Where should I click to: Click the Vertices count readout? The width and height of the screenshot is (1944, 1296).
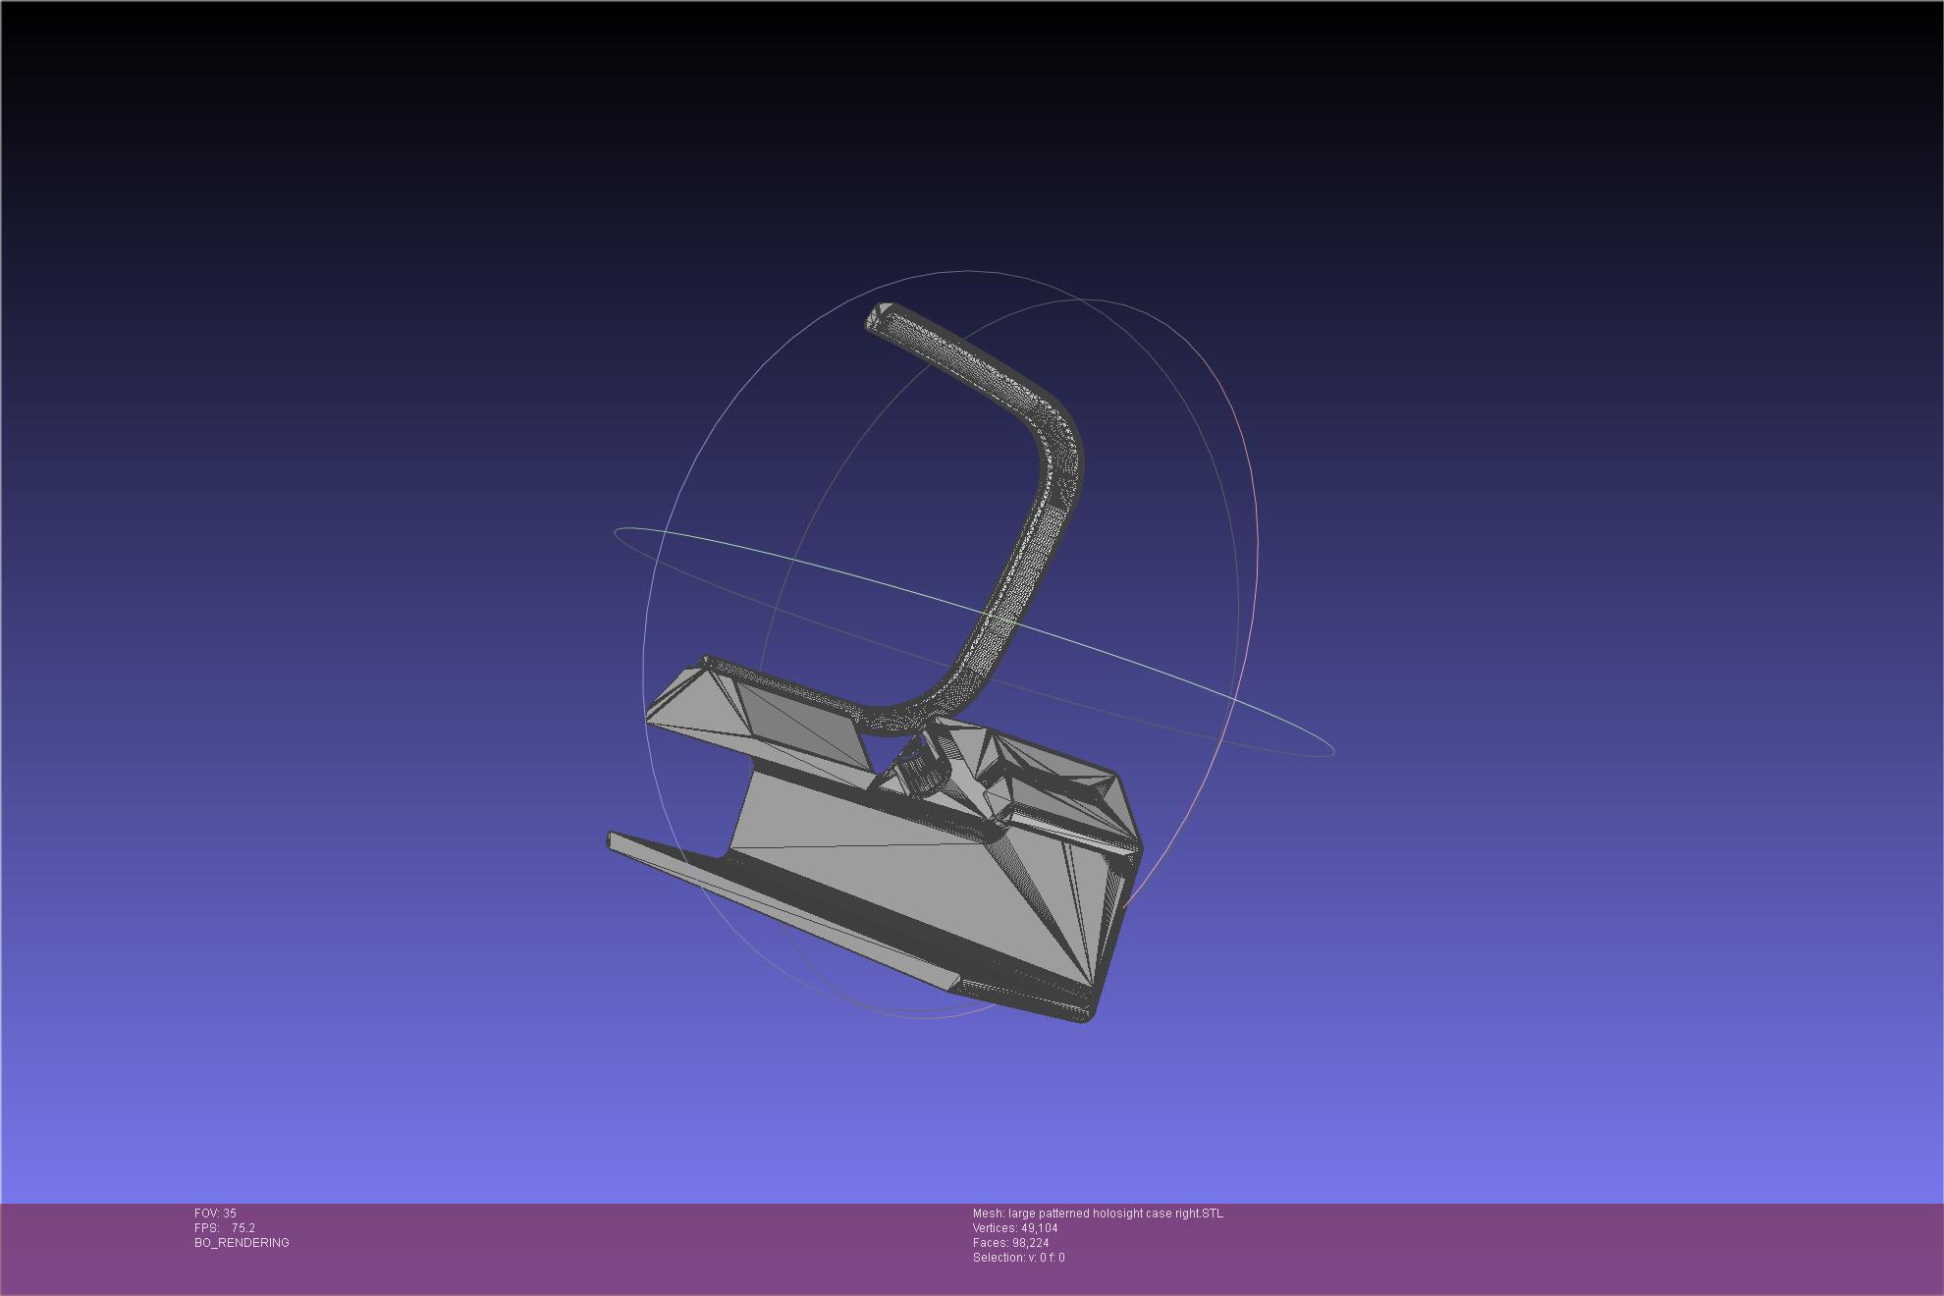click(x=1015, y=1228)
